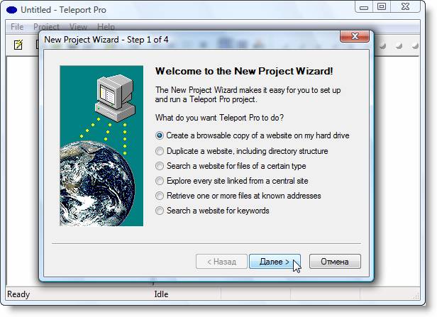Click the New Project Wizard toolbar icon
437x317 pixels.
[x=18, y=45]
